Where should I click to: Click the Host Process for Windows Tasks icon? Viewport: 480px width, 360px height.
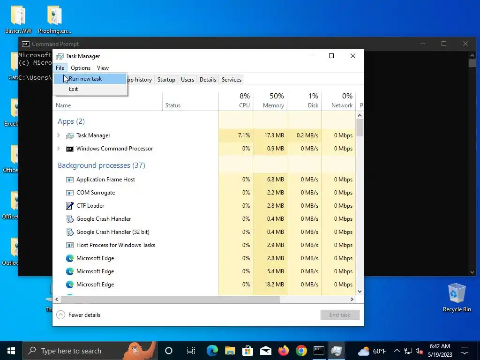coord(70,245)
